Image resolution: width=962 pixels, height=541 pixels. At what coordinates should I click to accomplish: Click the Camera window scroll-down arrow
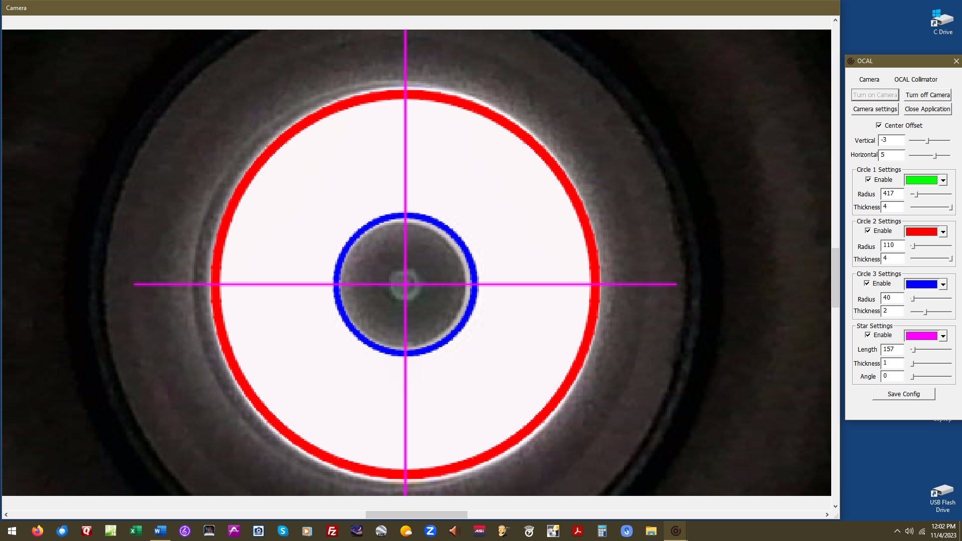[835, 506]
